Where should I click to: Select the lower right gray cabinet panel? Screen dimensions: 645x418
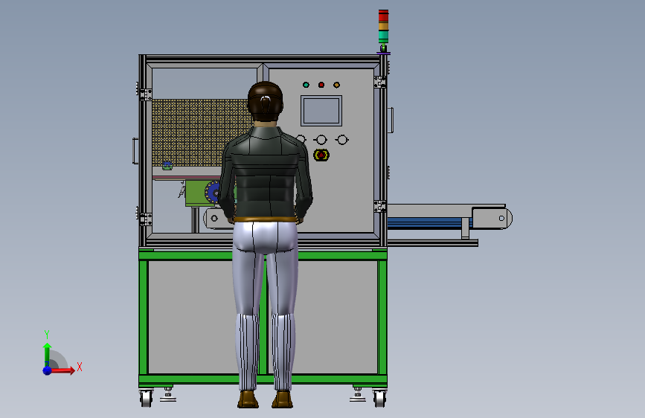click(336, 317)
